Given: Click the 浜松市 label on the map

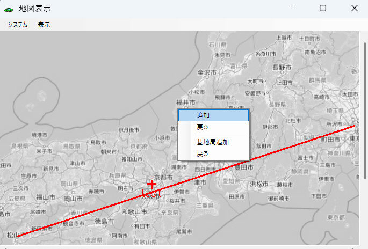Looking at the screenshot, I should [260, 184].
